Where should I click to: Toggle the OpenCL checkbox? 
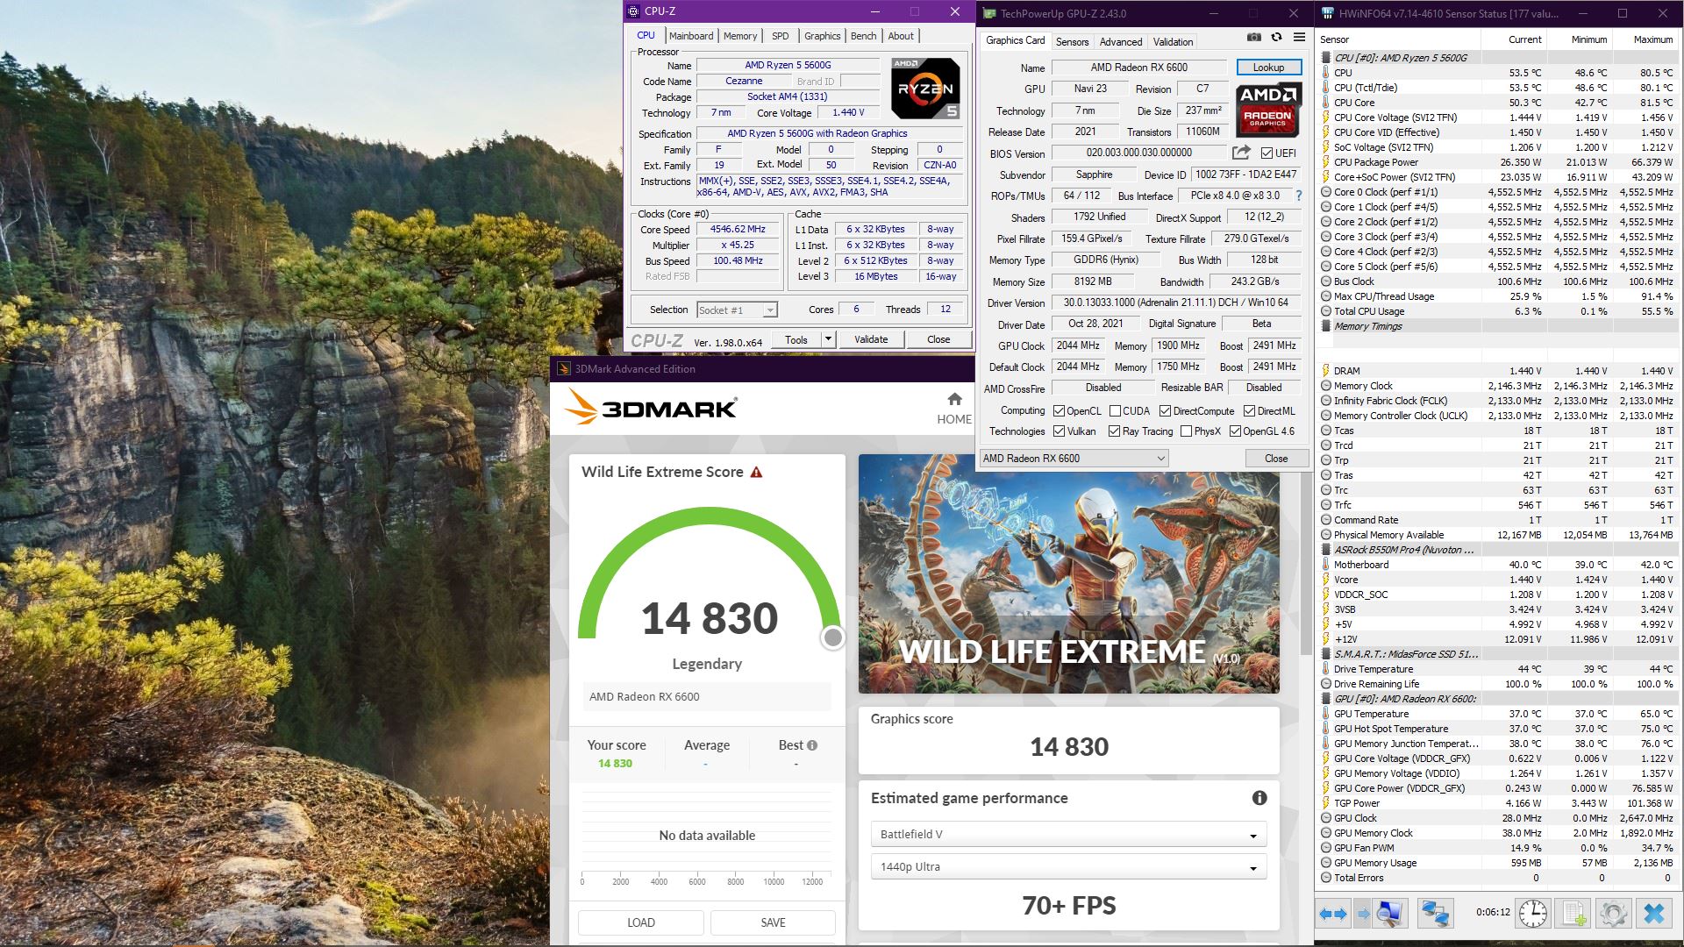[x=1059, y=411]
